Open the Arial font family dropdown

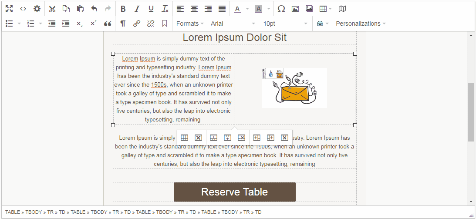233,24
